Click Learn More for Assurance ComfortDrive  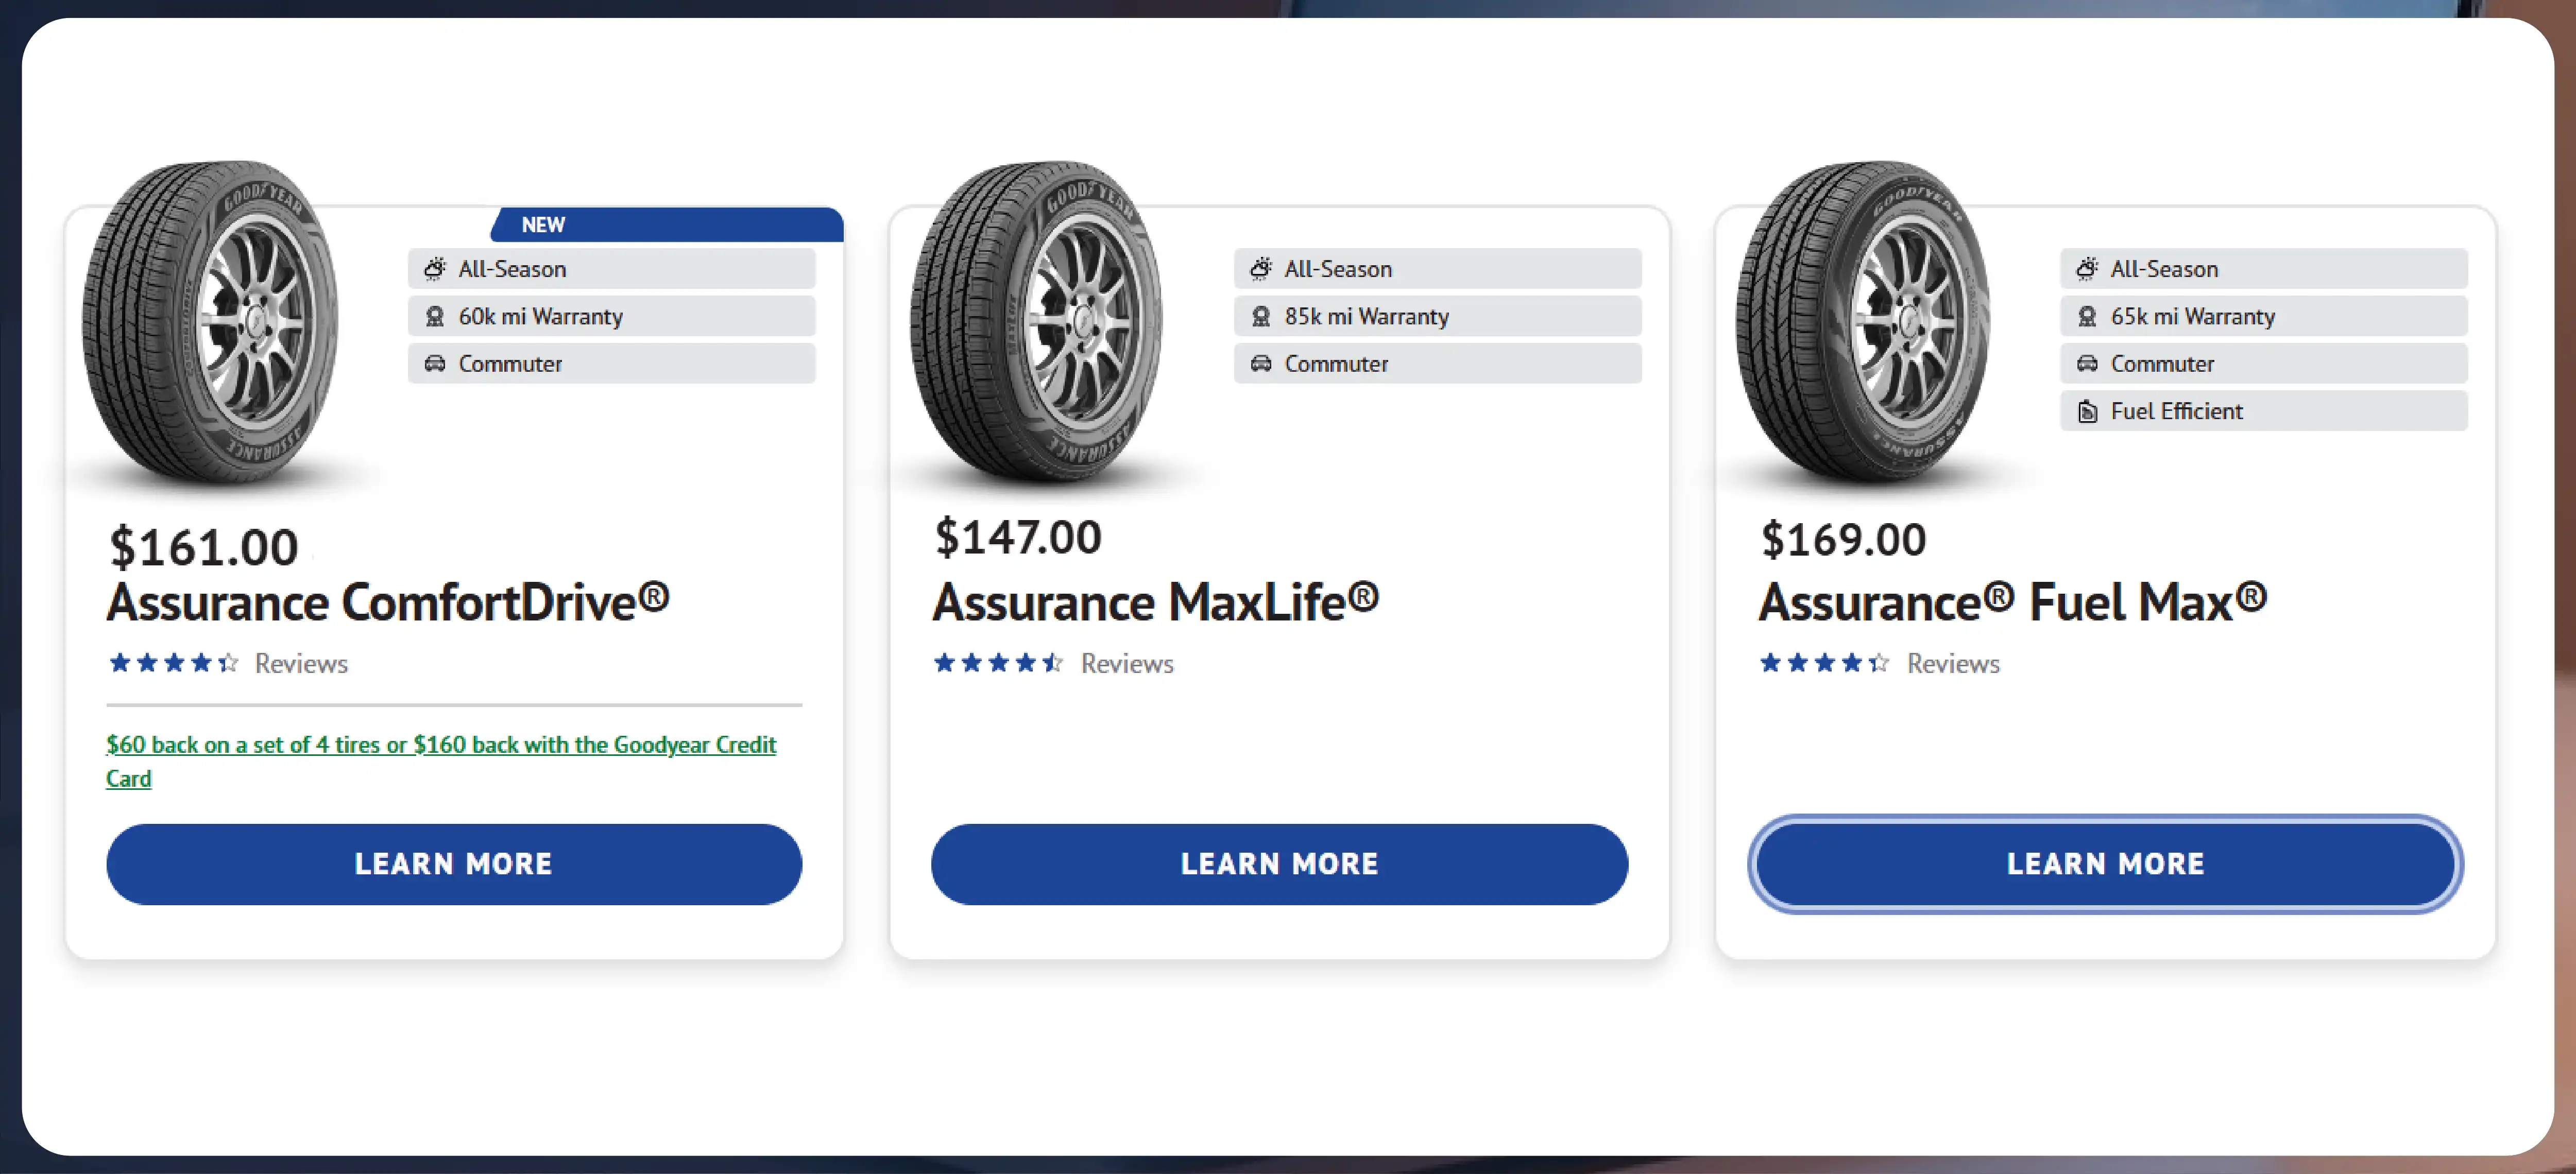pos(454,864)
